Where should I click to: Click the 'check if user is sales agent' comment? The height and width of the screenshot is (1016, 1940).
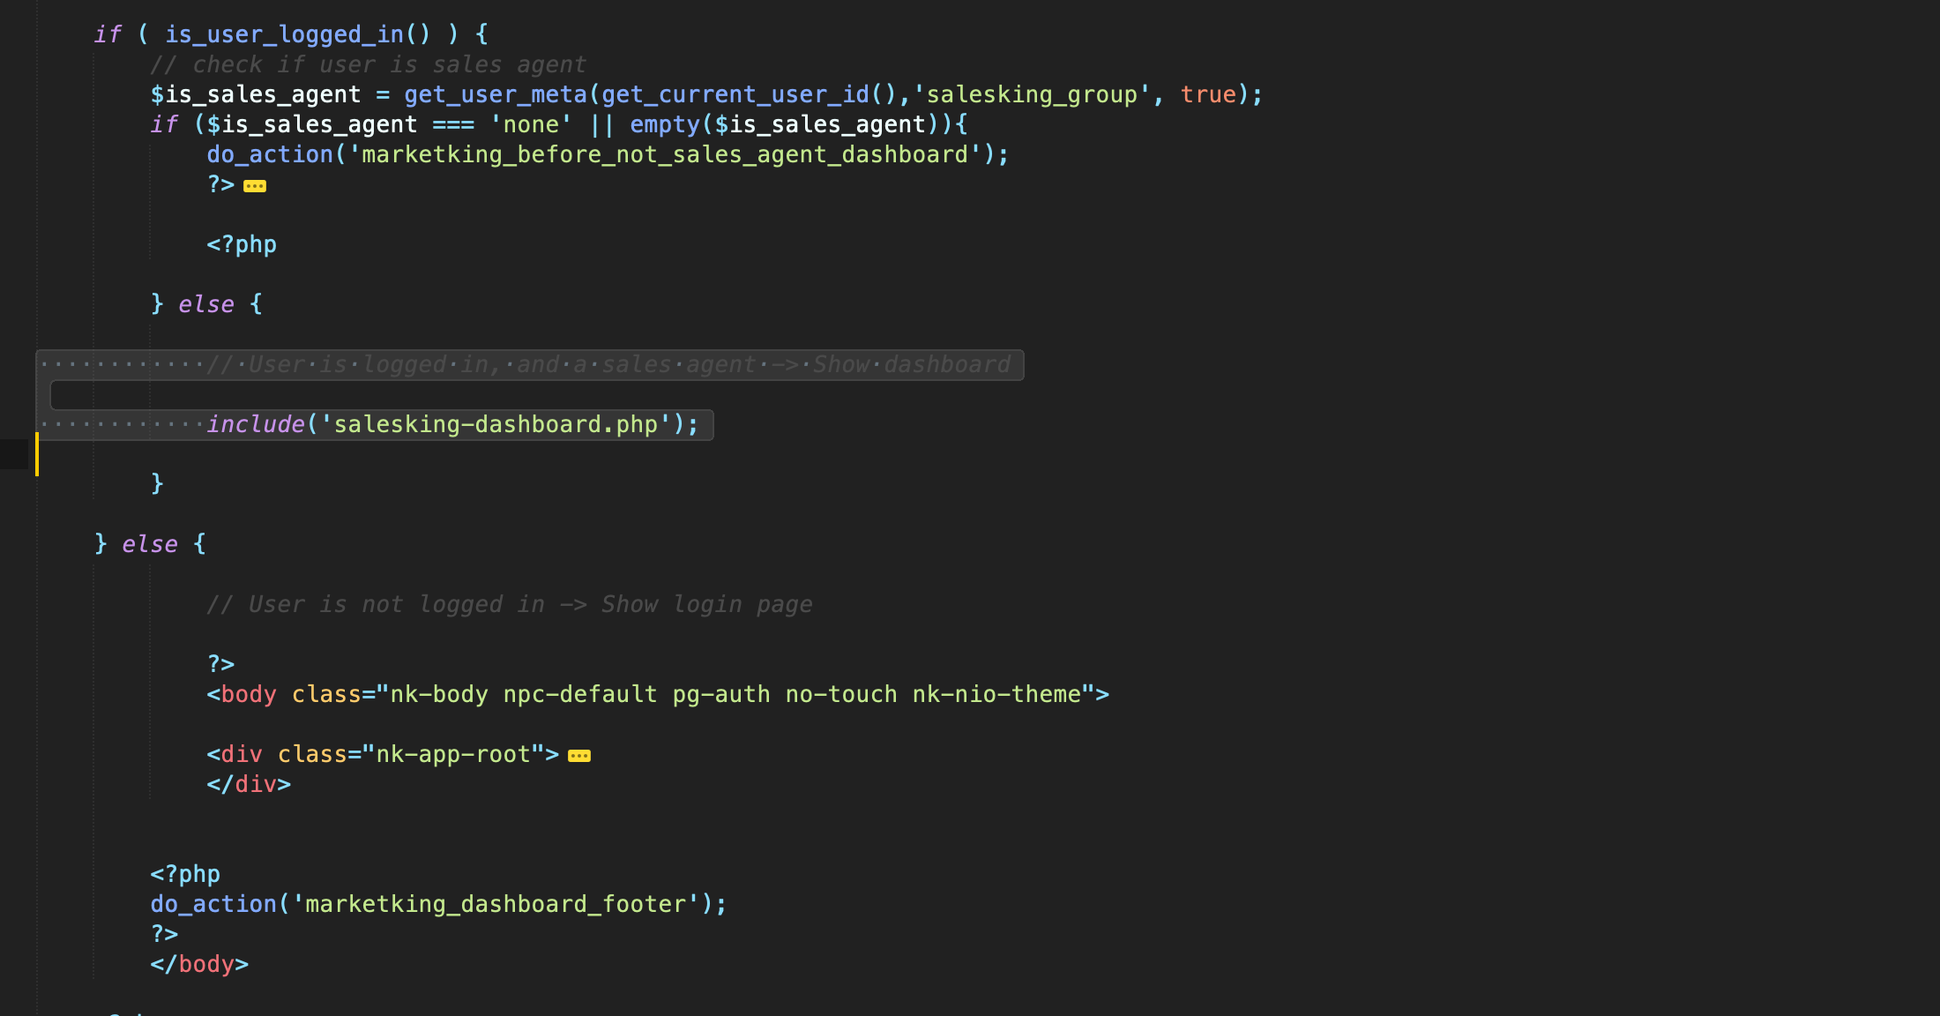tap(368, 64)
